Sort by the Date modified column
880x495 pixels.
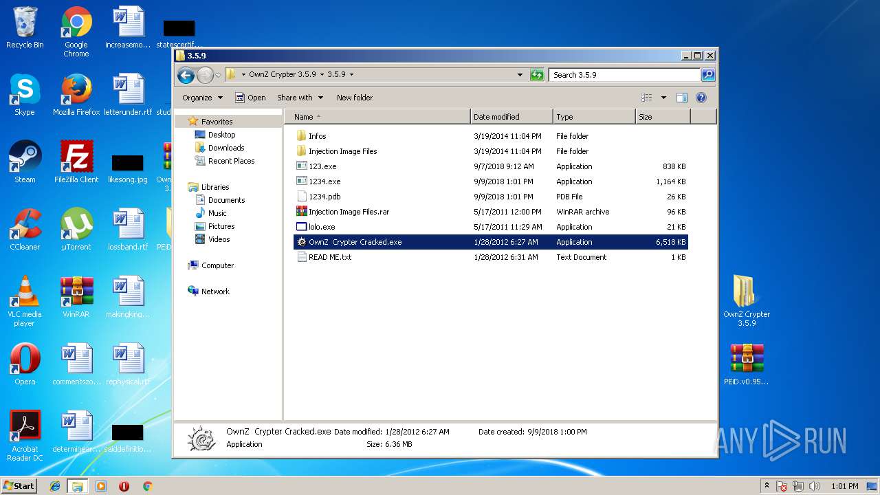(x=511, y=117)
